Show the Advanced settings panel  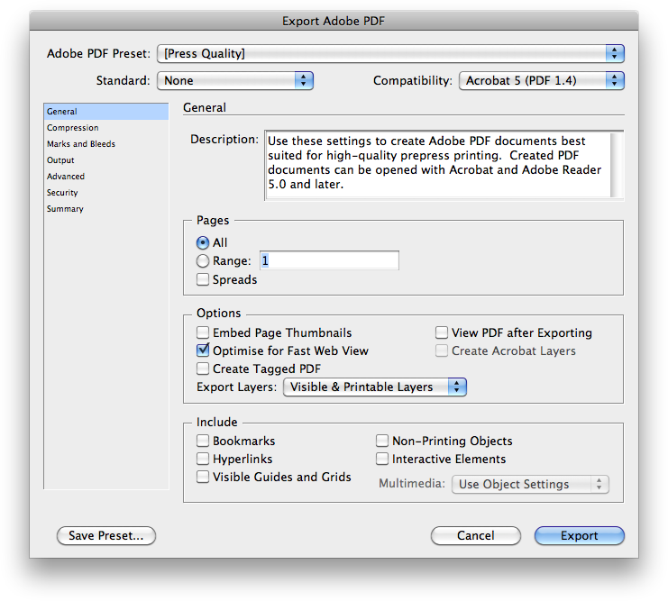coord(106,177)
